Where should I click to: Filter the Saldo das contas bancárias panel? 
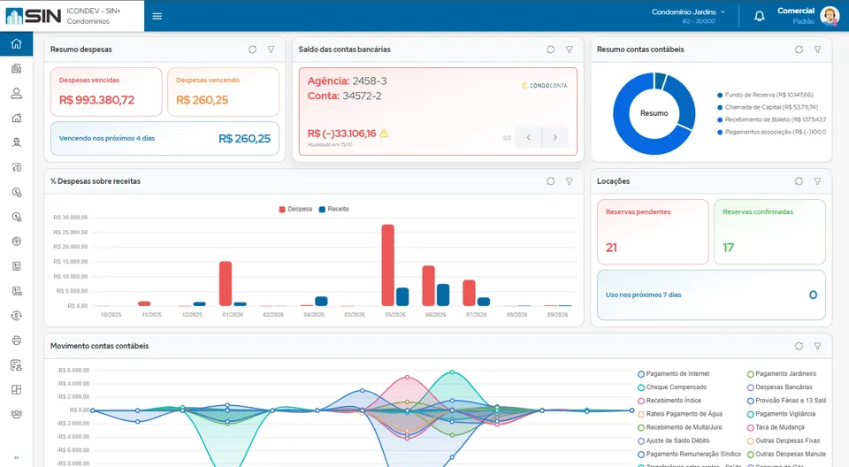click(x=569, y=50)
